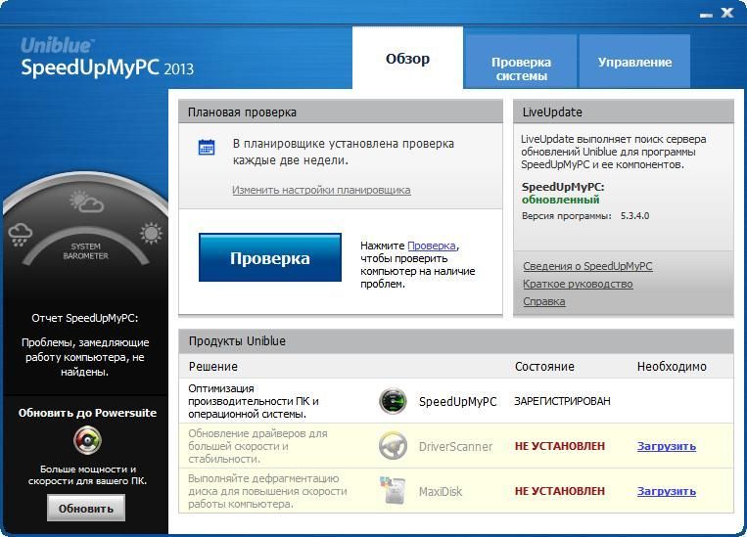The width and height of the screenshot is (747, 537).
Task: Click MaxiDisk НЕ УСТАНОВЛЕН status
Action: click(560, 491)
